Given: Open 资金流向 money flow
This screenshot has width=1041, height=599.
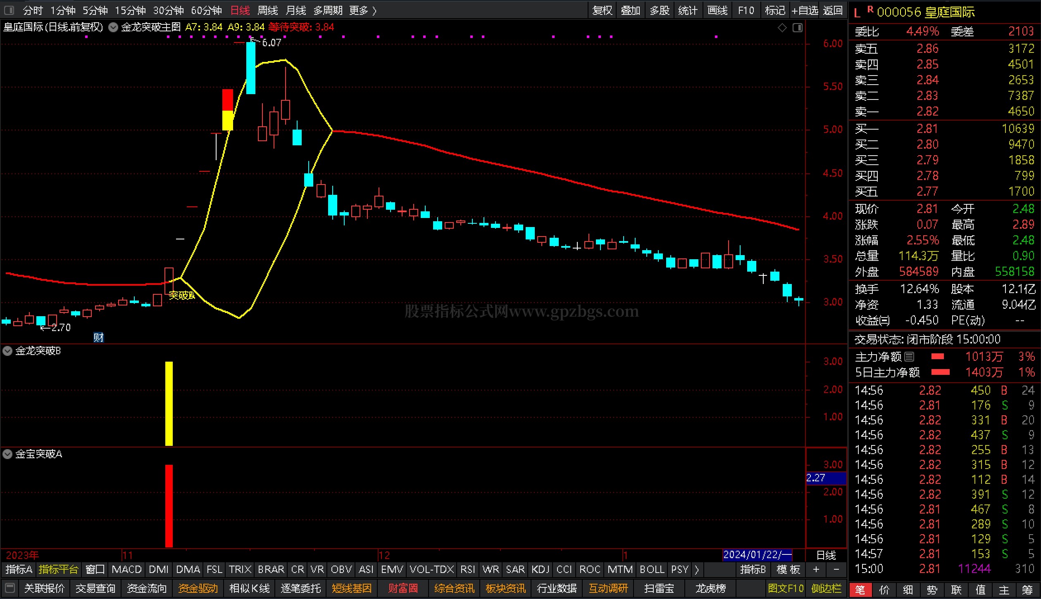Looking at the screenshot, I should [147, 588].
